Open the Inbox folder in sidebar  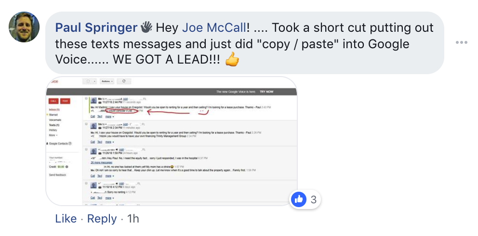(54, 110)
